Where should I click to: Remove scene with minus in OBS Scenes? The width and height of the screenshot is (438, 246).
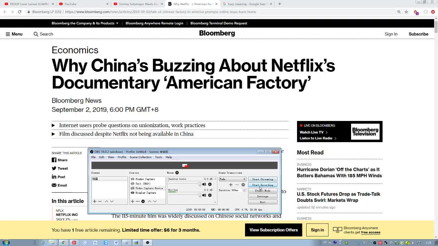tap(100, 201)
